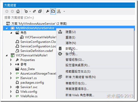Select Web.config file
This screenshot has width=138, height=102.
[x=29, y=92]
